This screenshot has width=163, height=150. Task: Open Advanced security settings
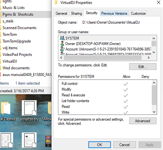tap(143, 121)
